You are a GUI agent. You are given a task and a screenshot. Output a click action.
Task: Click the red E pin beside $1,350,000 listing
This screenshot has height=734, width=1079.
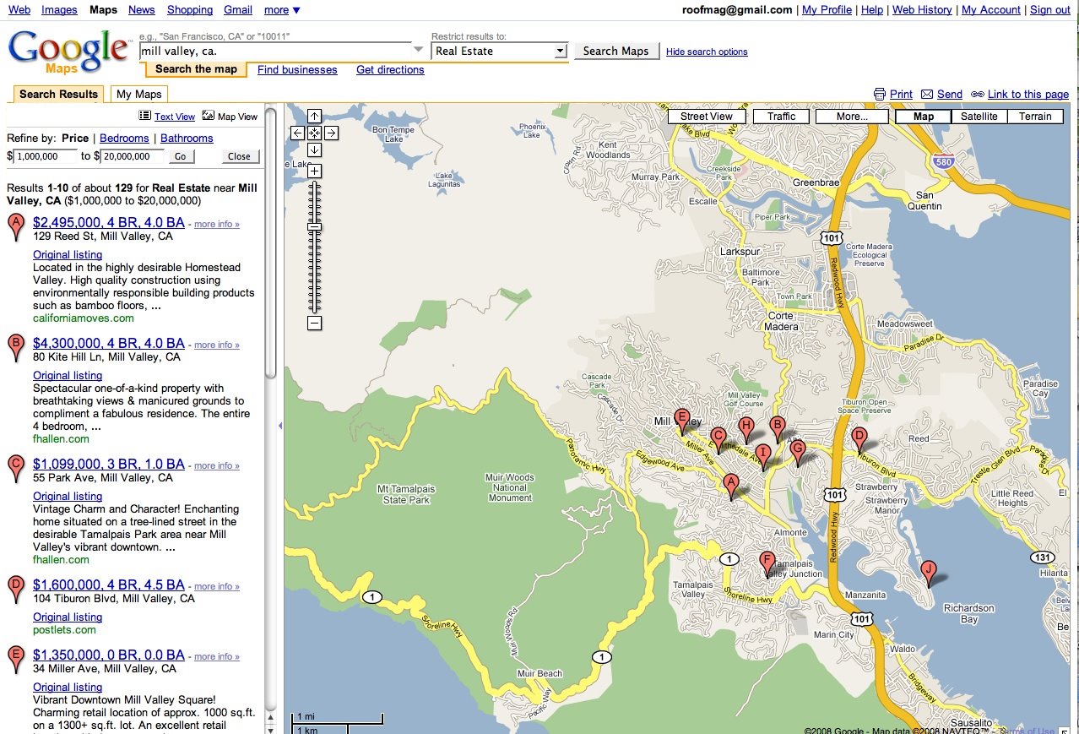(15, 660)
